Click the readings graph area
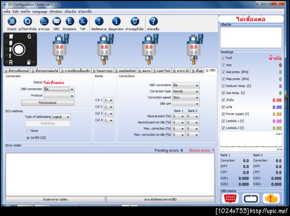 (x=251, y=141)
